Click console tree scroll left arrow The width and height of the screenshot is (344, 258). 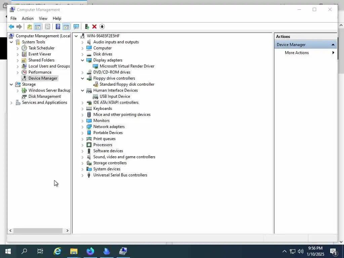[x=10, y=230]
